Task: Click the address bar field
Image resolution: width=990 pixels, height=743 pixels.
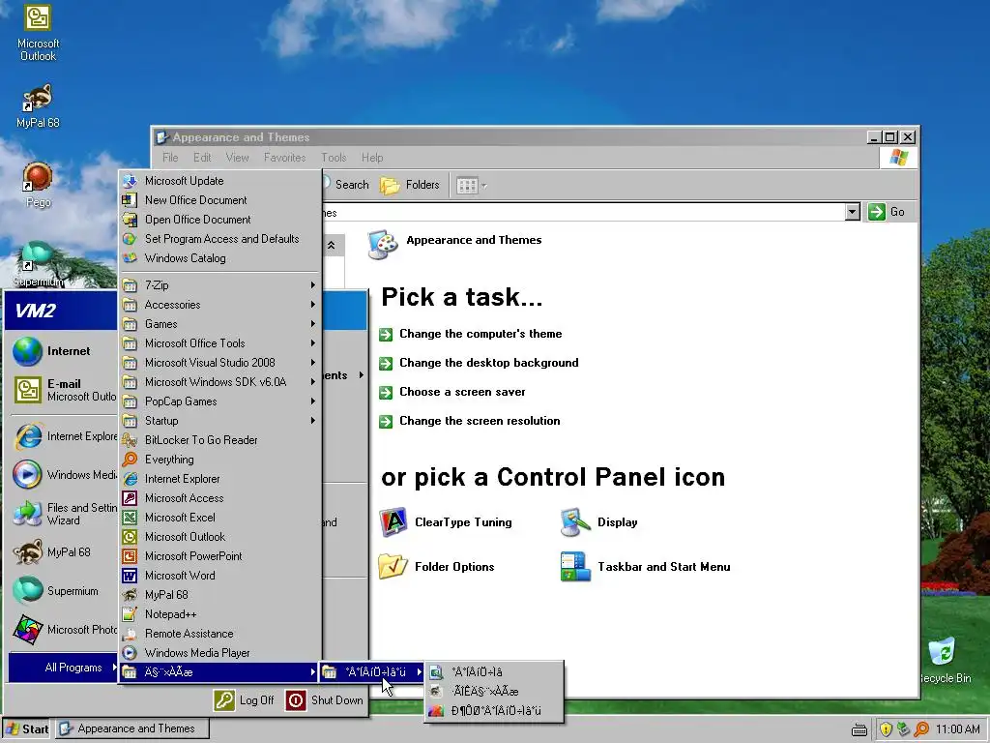Action: click(x=583, y=212)
